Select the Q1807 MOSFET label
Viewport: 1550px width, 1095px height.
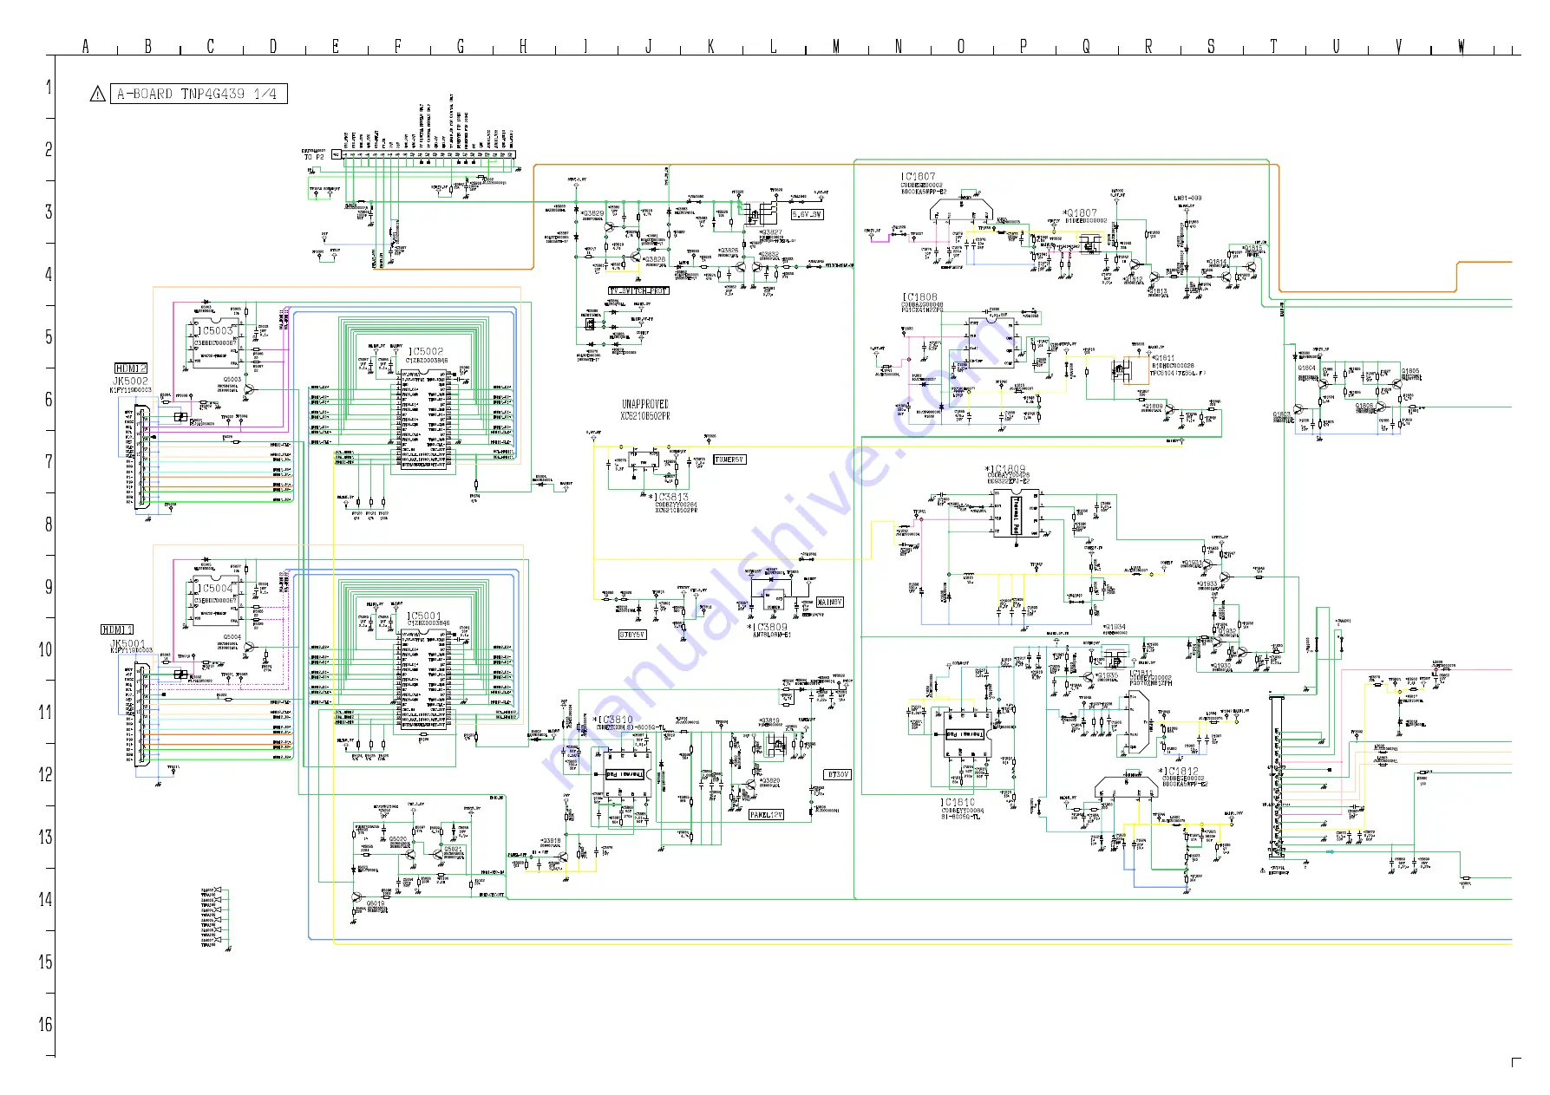(x=1080, y=212)
